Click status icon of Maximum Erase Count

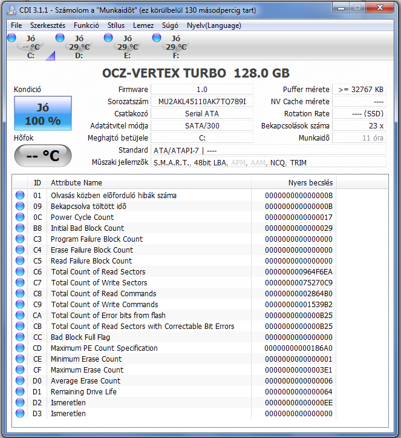(x=20, y=370)
